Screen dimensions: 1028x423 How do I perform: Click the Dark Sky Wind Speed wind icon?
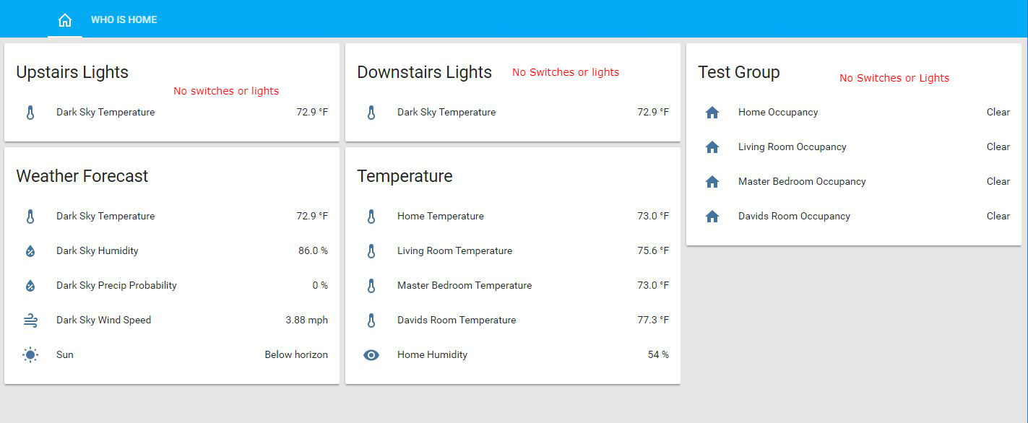(30, 320)
